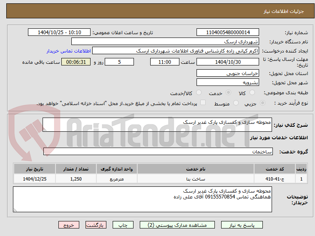315x236 pixels.
Task: Click the ردیف column header
Action: tap(301, 169)
